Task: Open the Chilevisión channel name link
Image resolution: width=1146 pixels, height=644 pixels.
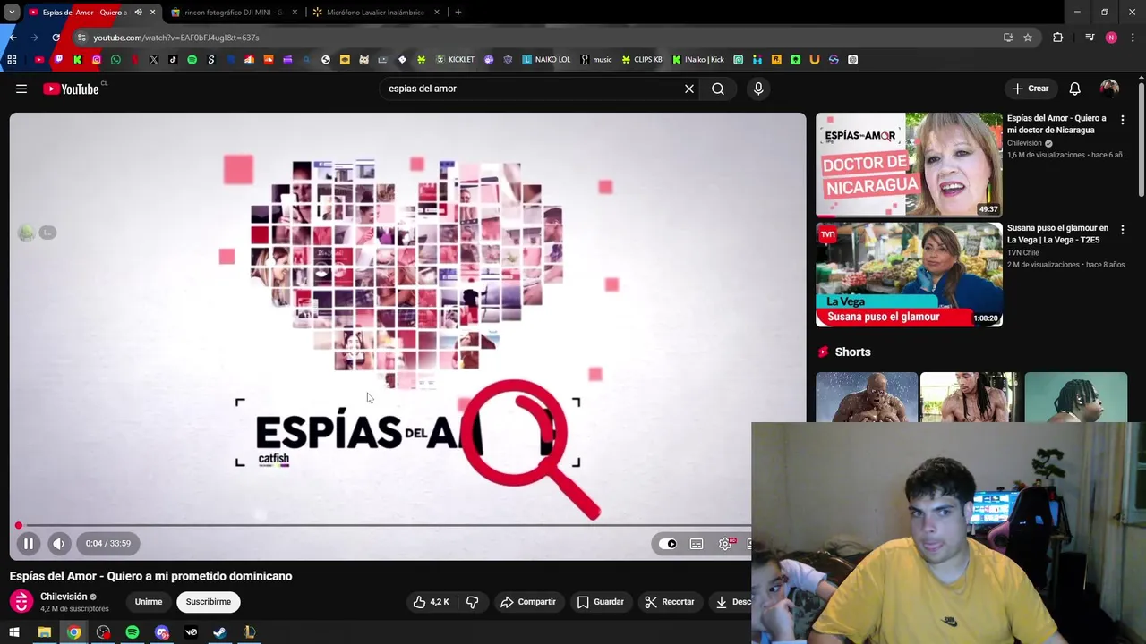Action: pos(64,597)
